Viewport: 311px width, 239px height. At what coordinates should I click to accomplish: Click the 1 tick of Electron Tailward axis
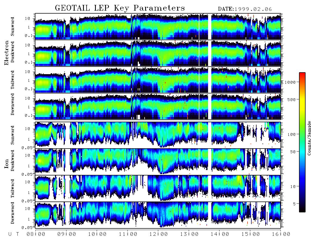pos(29,80)
